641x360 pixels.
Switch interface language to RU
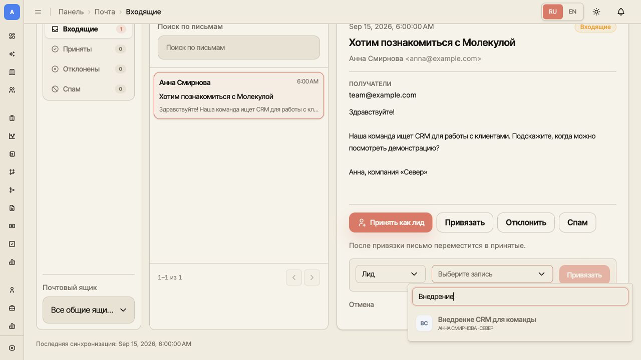coord(553,11)
